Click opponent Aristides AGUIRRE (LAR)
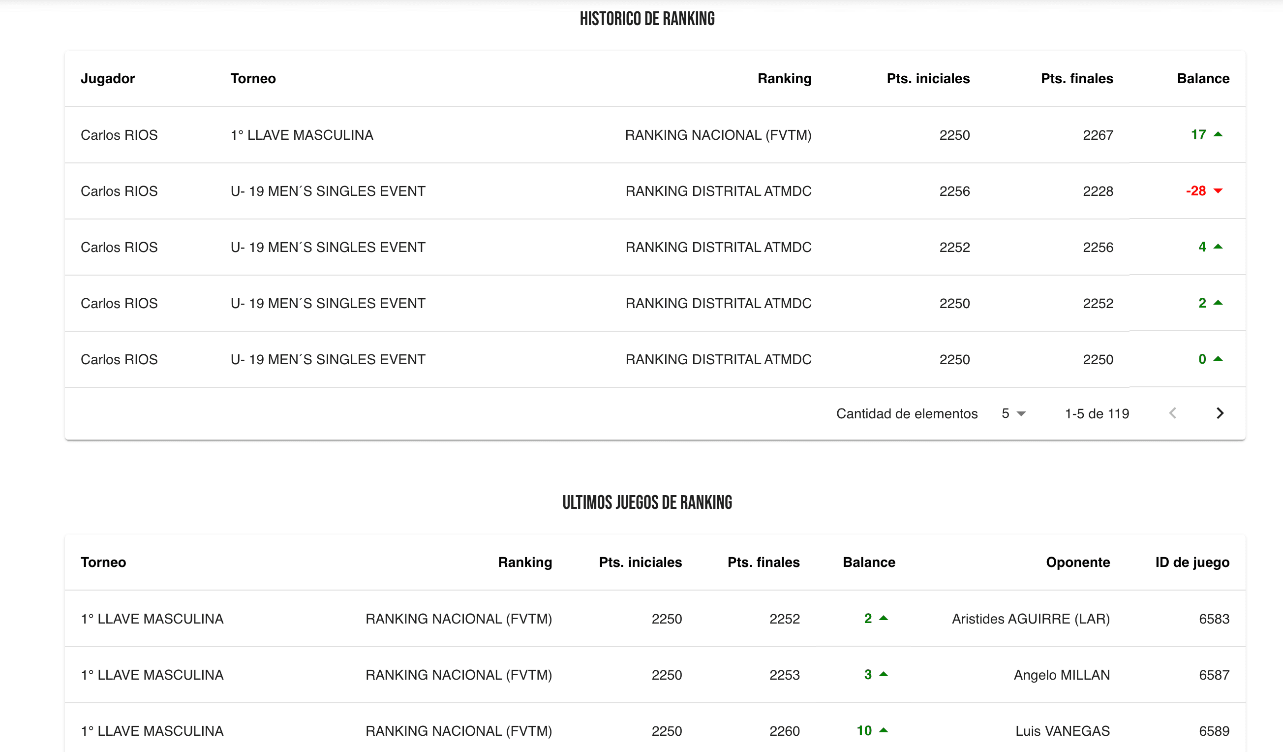 pyautogui.click(x=1030, y=619)
